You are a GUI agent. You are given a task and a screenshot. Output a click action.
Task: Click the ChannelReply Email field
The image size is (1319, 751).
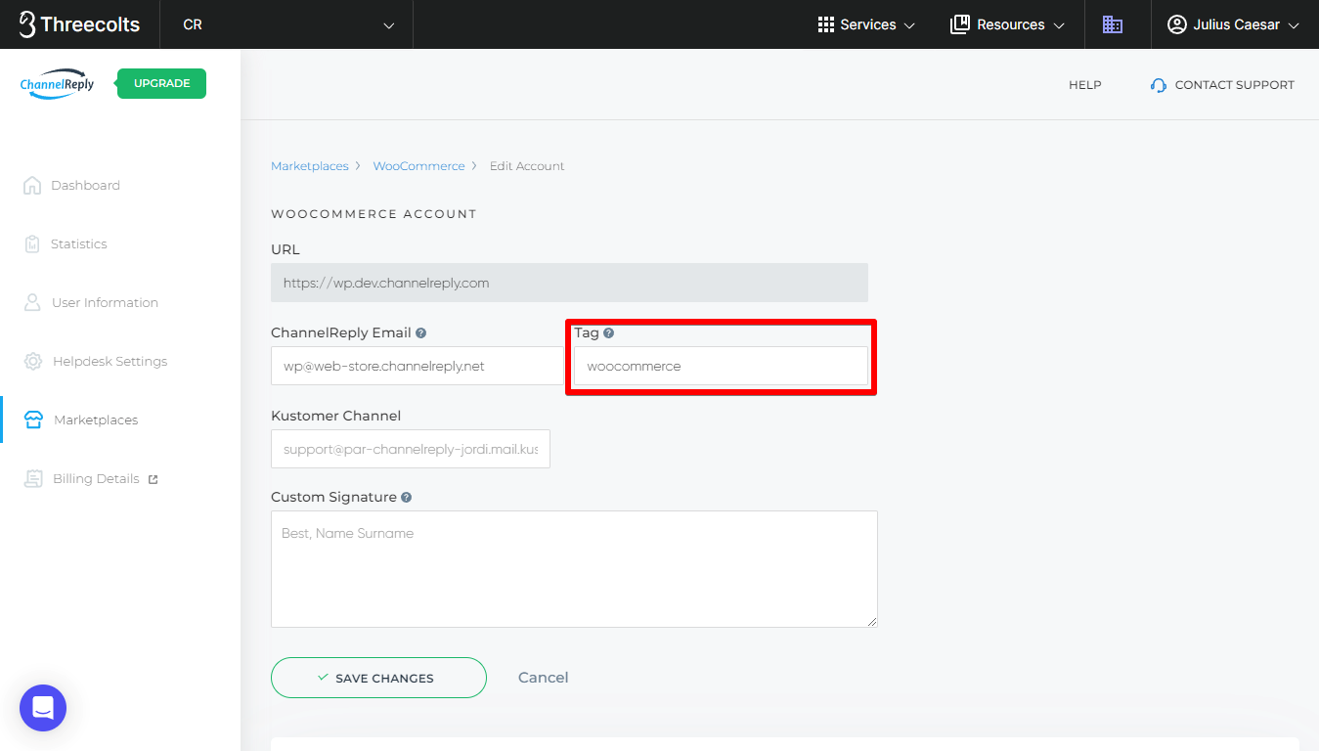pos(418,366)
